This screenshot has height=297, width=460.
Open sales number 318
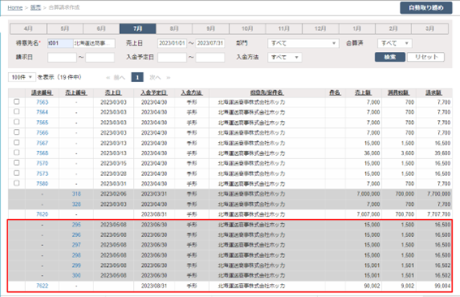pos(76,194)
